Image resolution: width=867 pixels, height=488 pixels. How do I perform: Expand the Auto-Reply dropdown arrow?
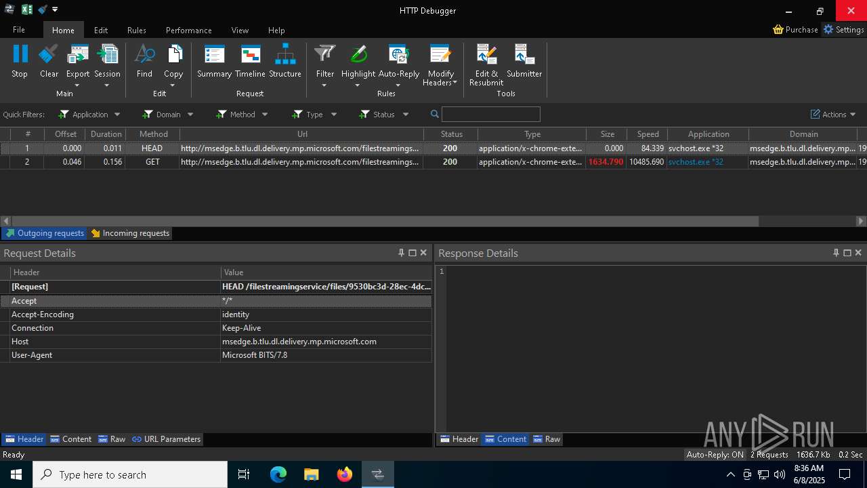[398, 85]
